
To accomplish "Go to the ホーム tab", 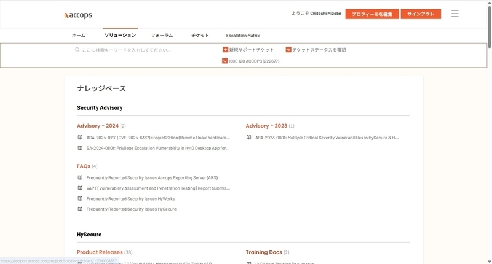I will pos(79,36).
